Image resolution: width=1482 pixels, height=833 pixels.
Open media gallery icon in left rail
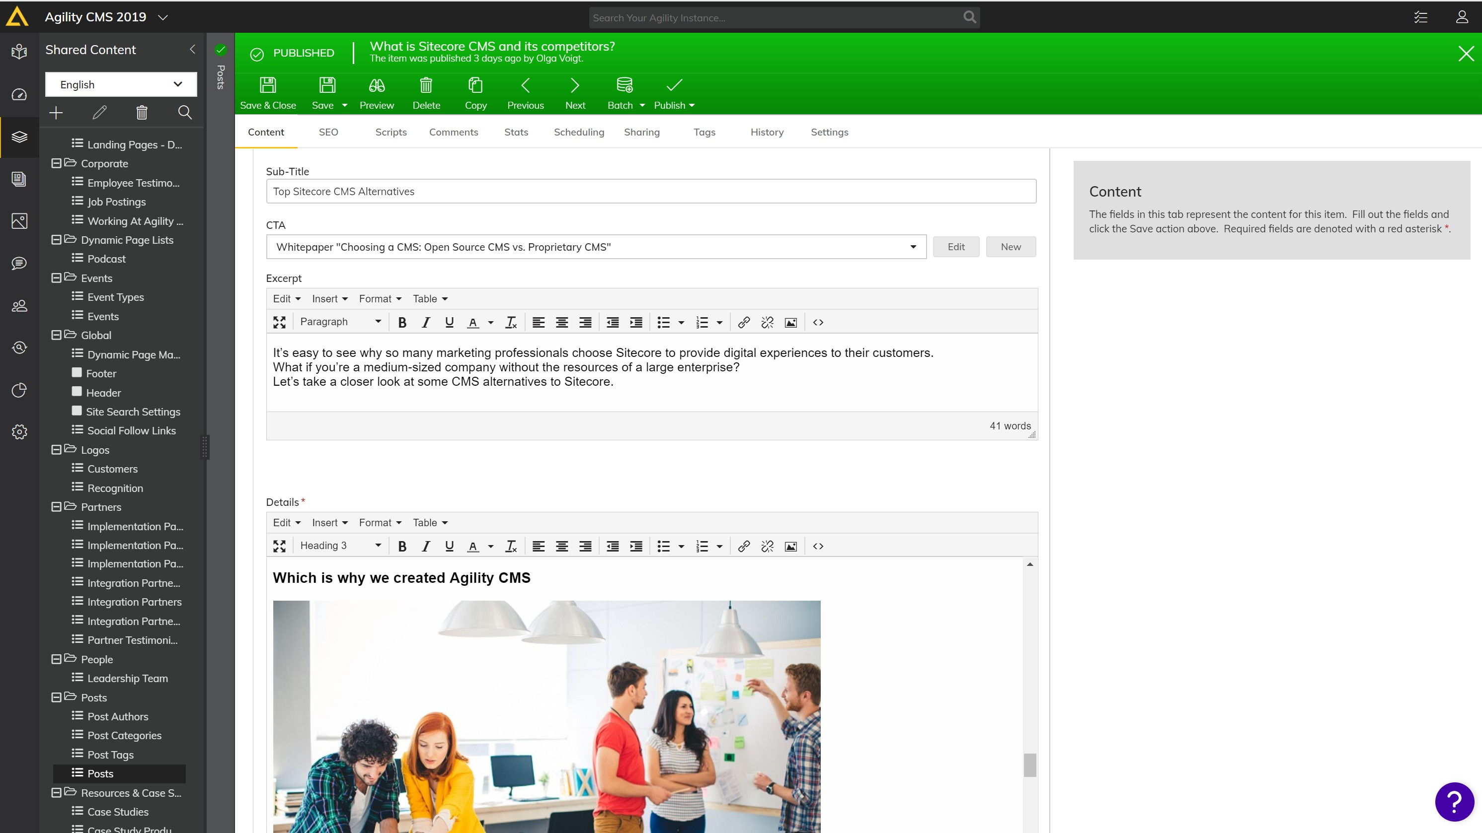pyautogui.click(x=19, y=221)
